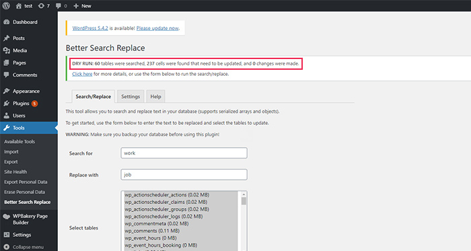
Task: Click the Appearance paintbrush icon
Action: coord(6,91)
